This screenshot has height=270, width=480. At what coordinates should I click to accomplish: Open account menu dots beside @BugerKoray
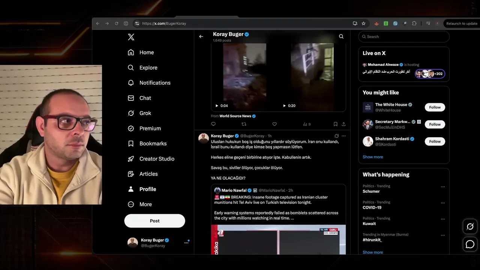click(x=186, y=243)
